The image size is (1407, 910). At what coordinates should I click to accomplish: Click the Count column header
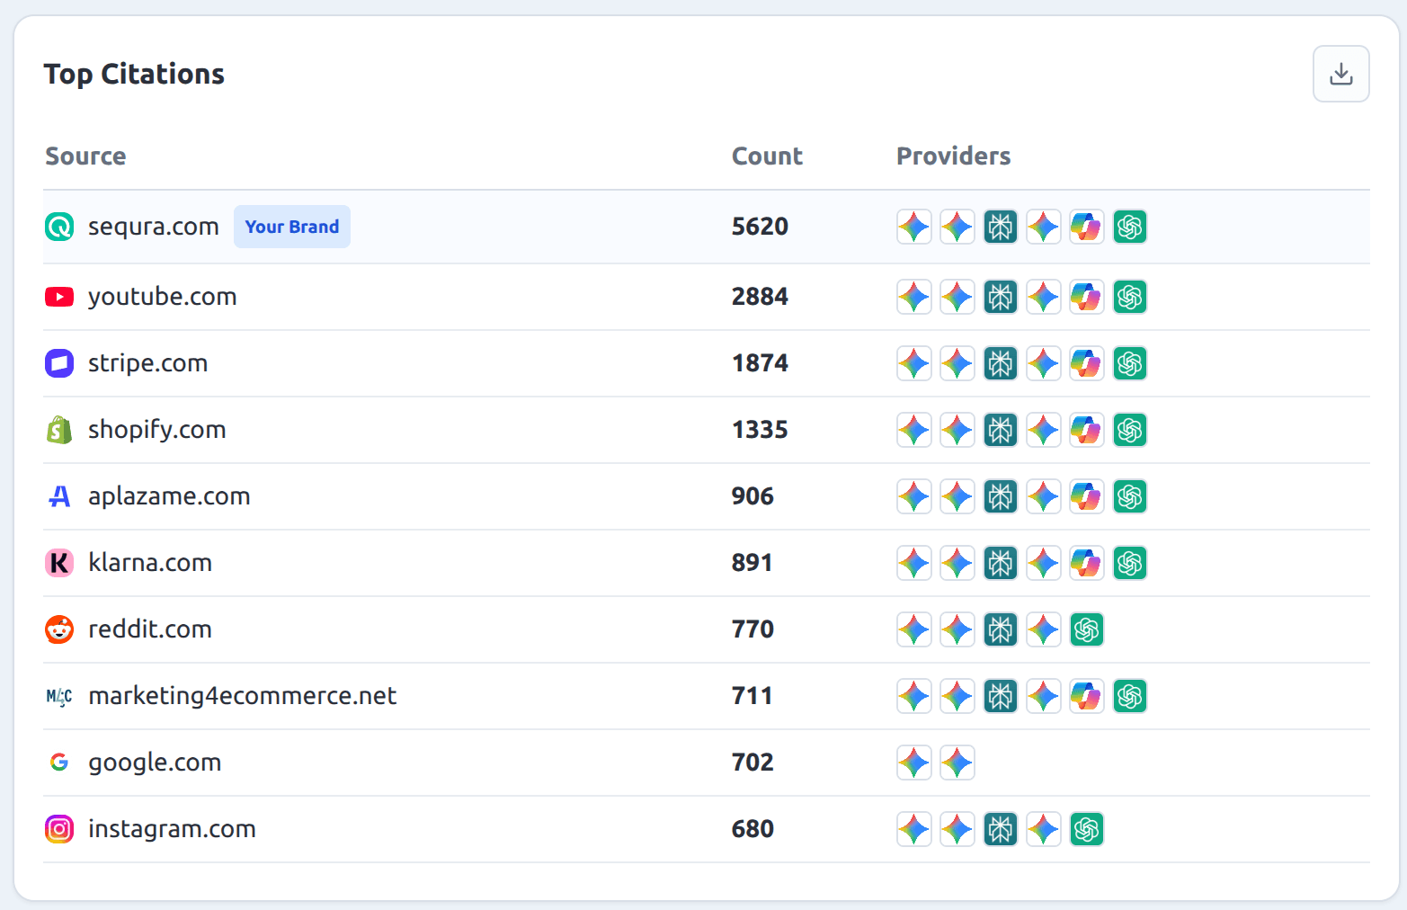point(767,156)
